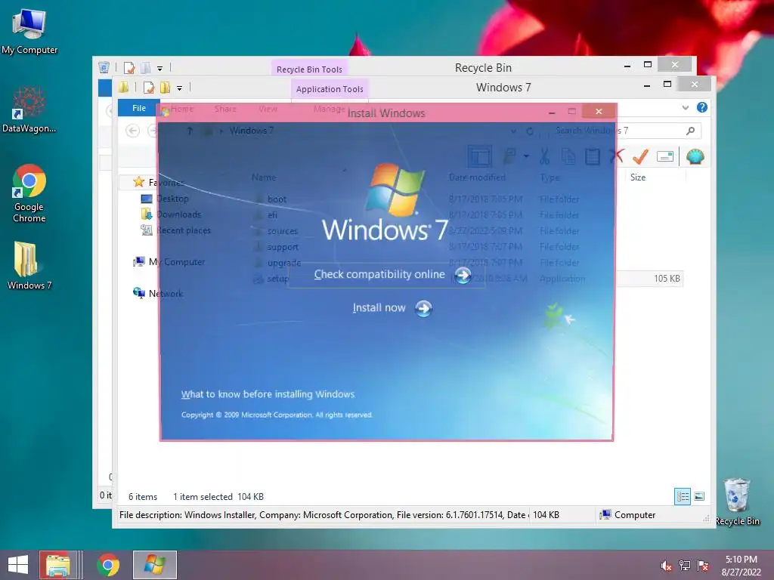
Task: Click Computer label in details bar
Action: 635,515
